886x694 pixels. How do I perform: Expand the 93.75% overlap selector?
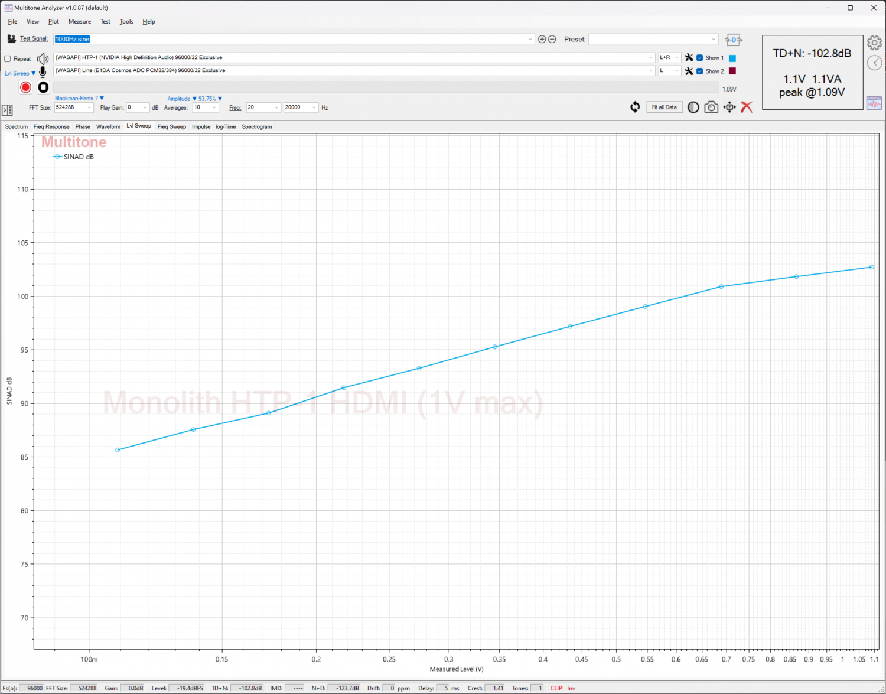(x=210, y=99)
